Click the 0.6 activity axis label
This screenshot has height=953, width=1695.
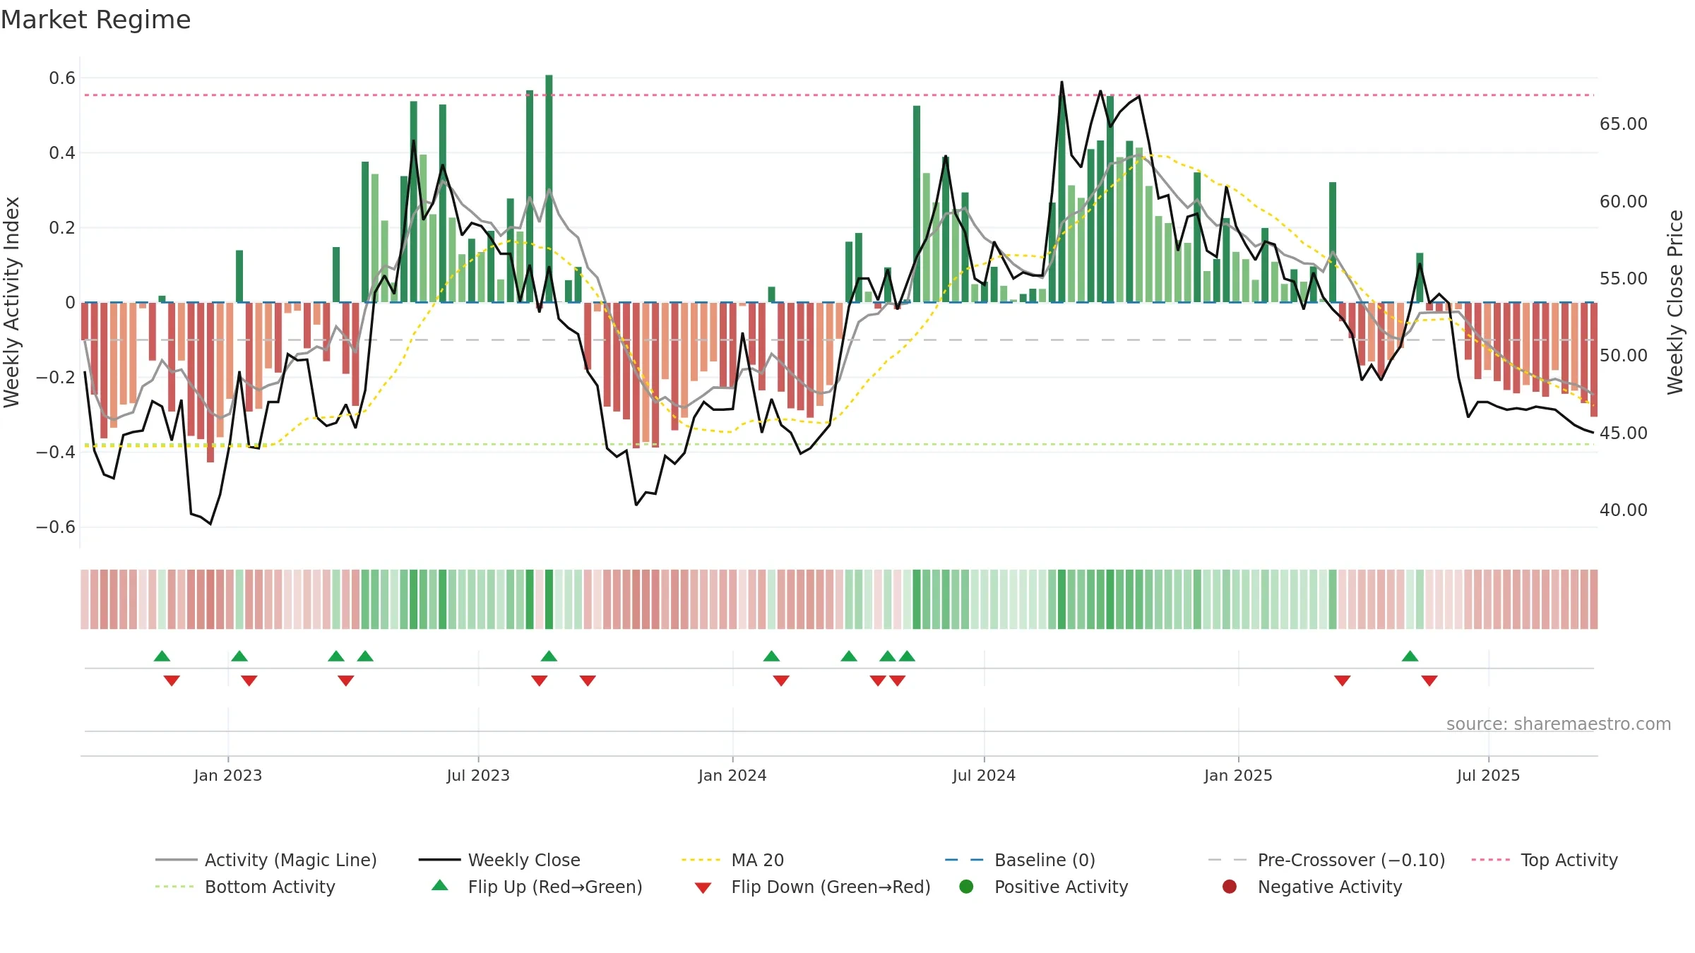pyautogui.click(x=62, y=78)
